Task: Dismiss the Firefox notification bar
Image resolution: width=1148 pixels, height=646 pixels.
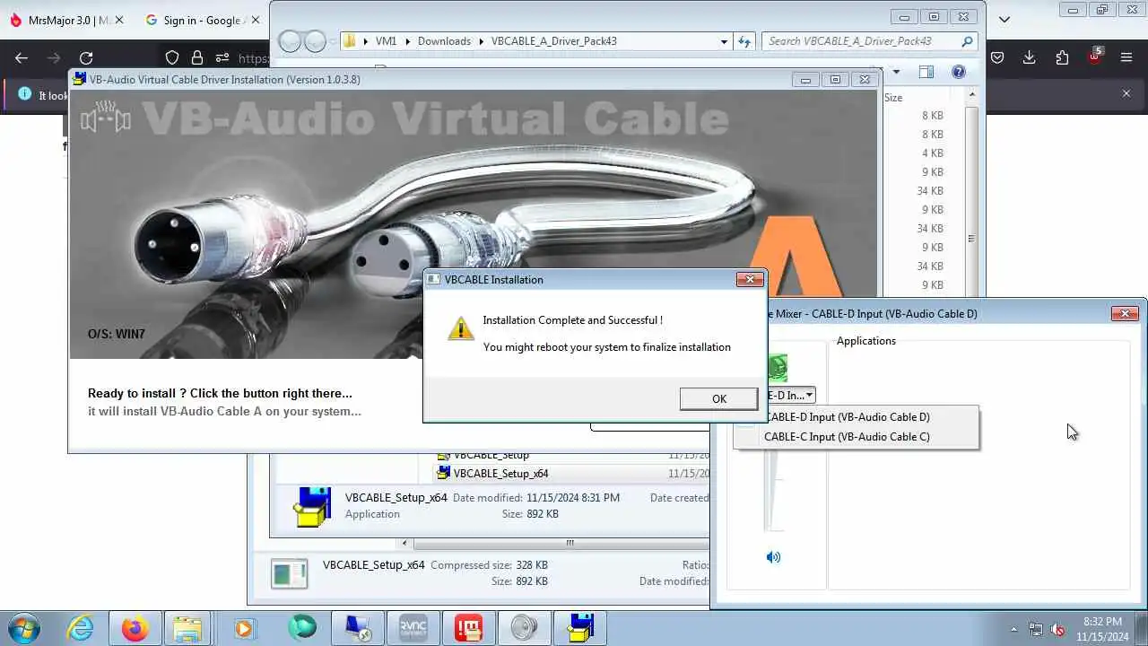Action: coord(1126,93)
